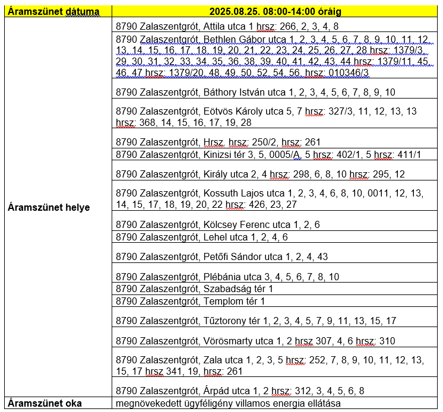Select the Kölcsey Ferenc utca row

pos(274,221)
